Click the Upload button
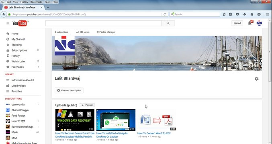 tap(237, 23)
